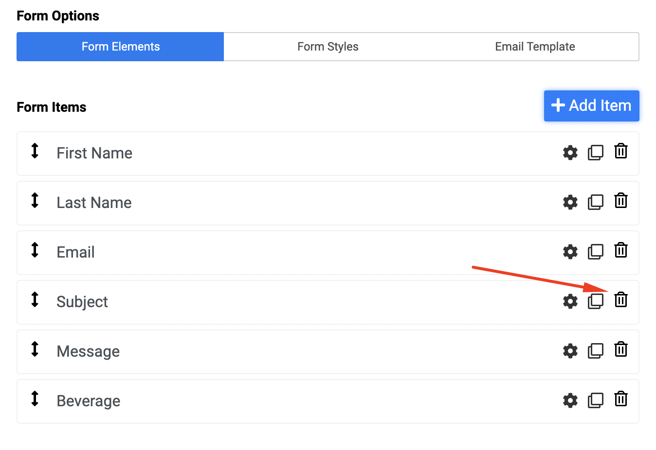The height and width of the screenshot is (450, 656).
Task: Duplicate the Subject form item
Action: [595, 301]
